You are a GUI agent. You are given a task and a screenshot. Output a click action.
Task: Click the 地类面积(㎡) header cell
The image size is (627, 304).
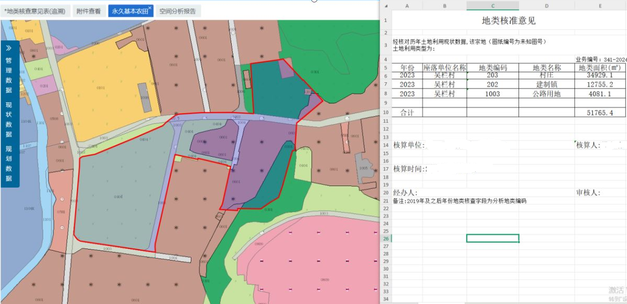pyautogui.click(x=601, y=68)
